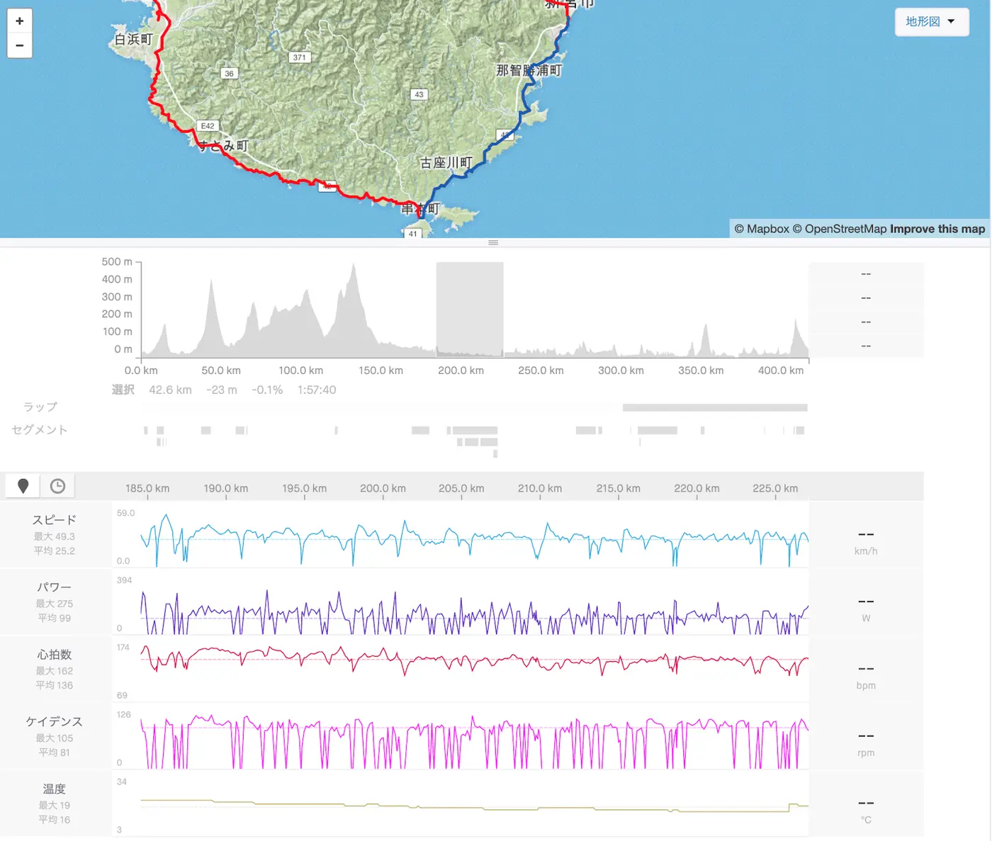The height and width of the screenshot is (841, 992).
Task: Click the route 371 road shield
Action: [300, 57]
